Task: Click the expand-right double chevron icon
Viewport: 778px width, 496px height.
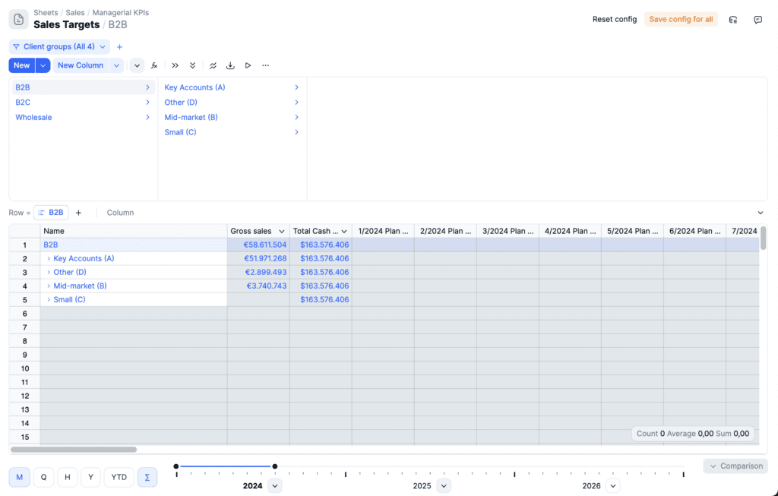Action: pos(175,65)
